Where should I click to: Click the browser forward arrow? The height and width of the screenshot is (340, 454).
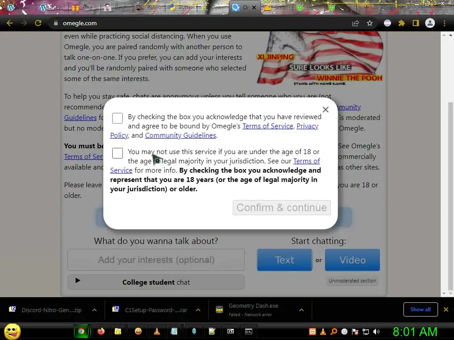[x=24, y=23]
